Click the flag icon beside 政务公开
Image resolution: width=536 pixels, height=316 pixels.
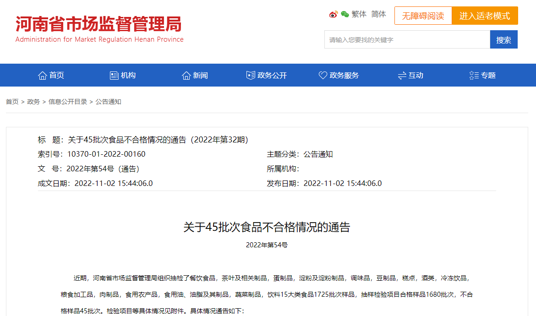(251, 75)
